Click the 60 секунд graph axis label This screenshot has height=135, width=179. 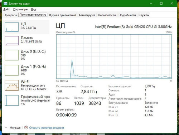[62, 81]
